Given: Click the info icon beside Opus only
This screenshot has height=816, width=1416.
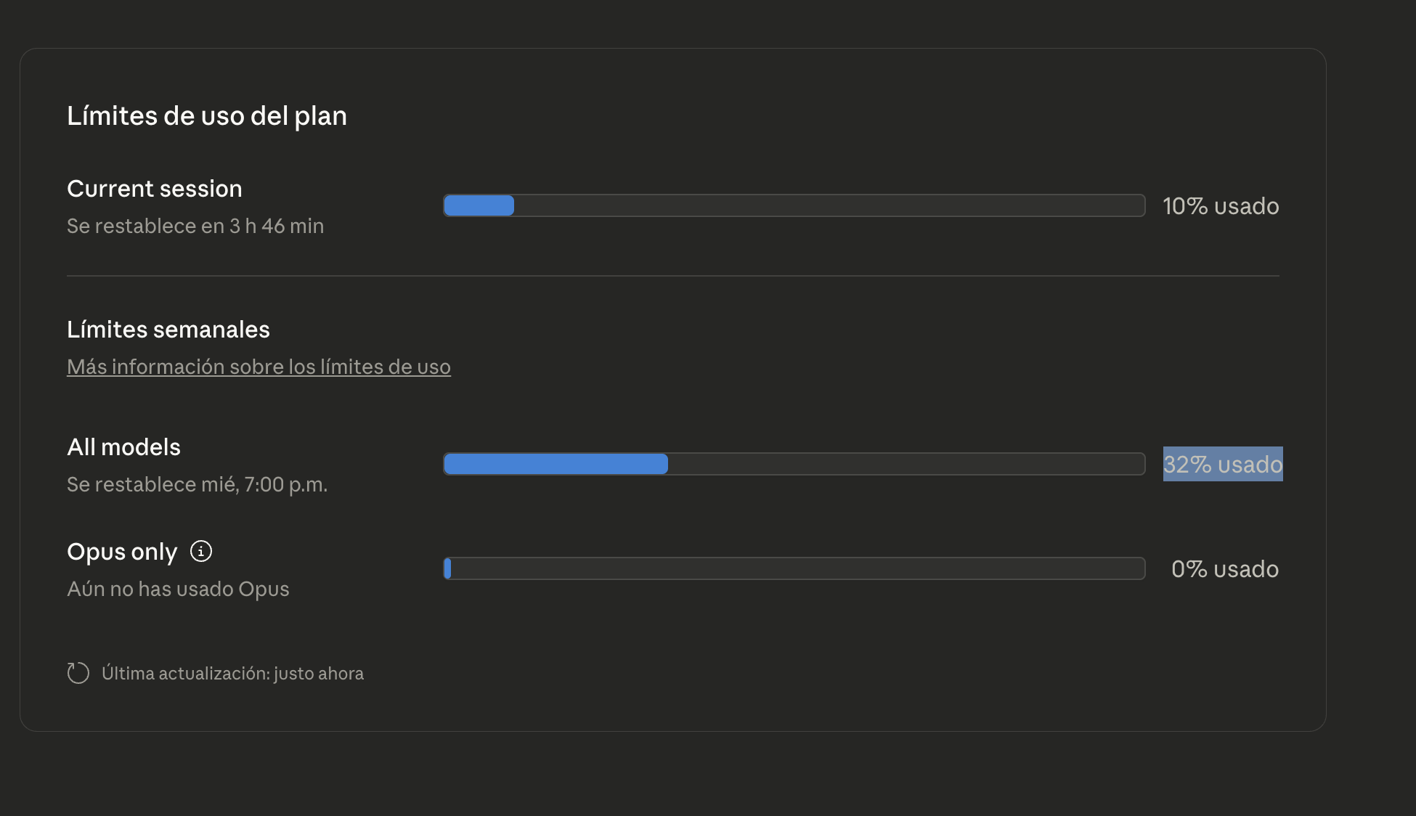Looking at the screenshot, I should click(x=201, y=552).
